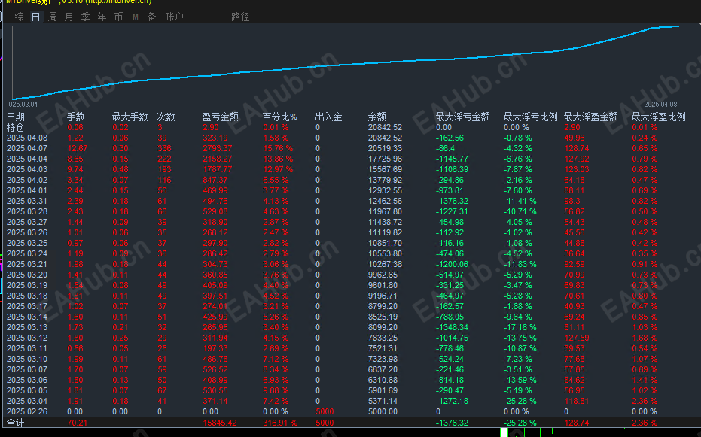701x437 pixels.
Task: Switch to the 月 monthly statistics view
Action: tap(67, 17)
